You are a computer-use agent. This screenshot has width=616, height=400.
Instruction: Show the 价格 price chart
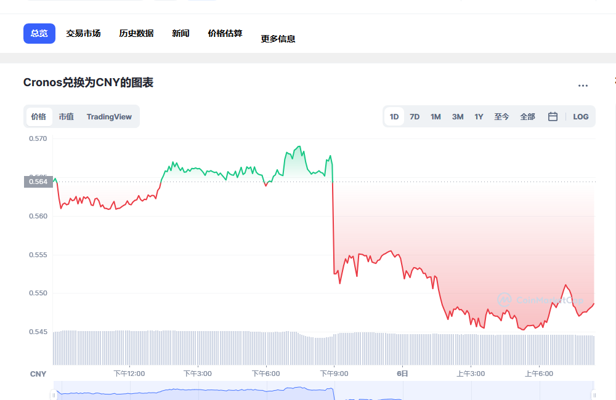pyautogui.click(x=39, y=116)
